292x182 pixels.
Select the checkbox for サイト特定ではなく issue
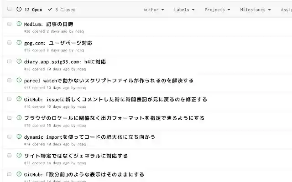tap(9, 156)
